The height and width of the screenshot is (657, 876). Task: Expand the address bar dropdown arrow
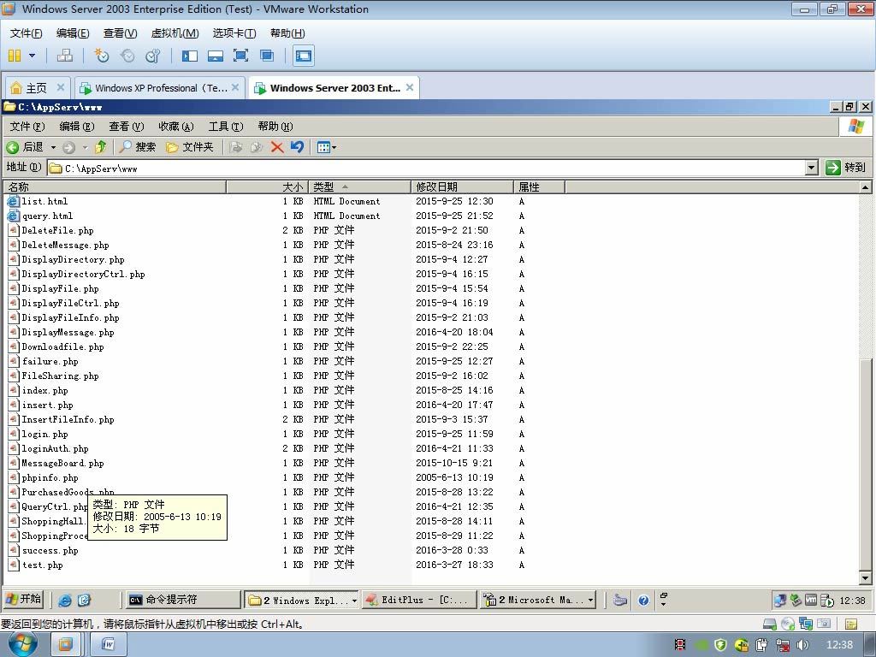(812, 168)
